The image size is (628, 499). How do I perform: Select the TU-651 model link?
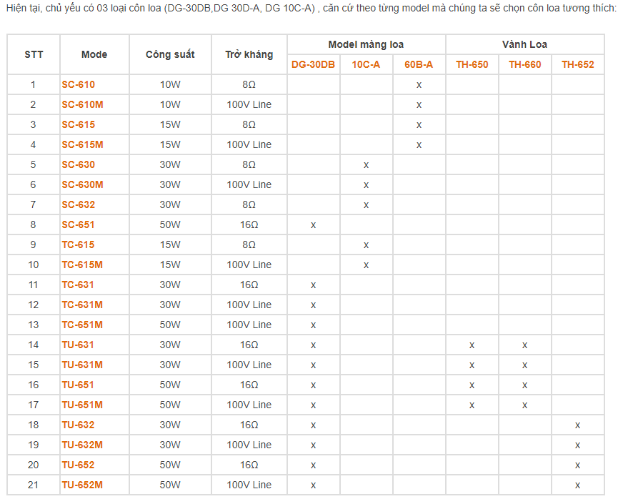coord(78,385)
